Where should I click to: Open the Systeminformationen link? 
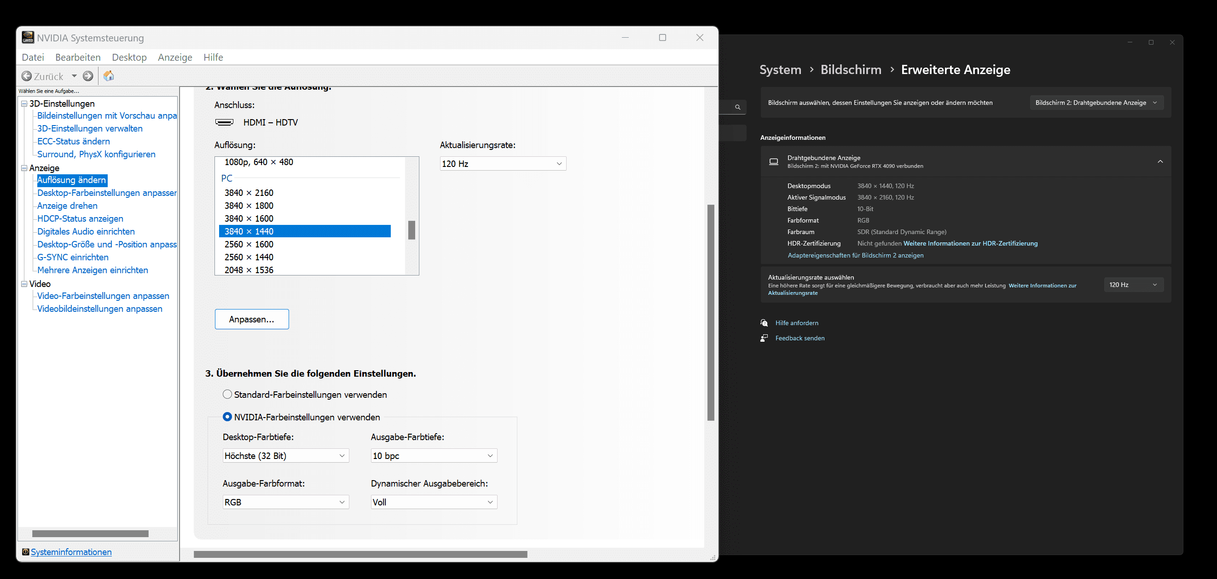71,551
